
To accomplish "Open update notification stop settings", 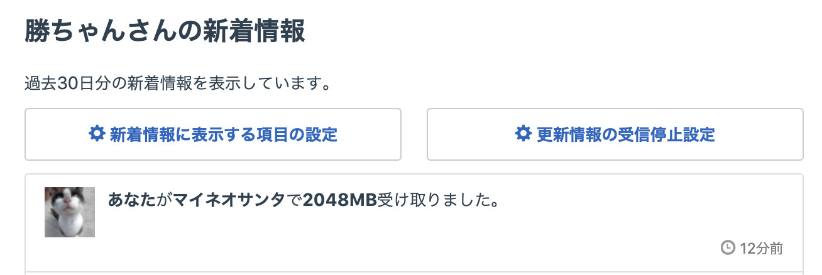I will pyautogui.click(x=615, y=134).
